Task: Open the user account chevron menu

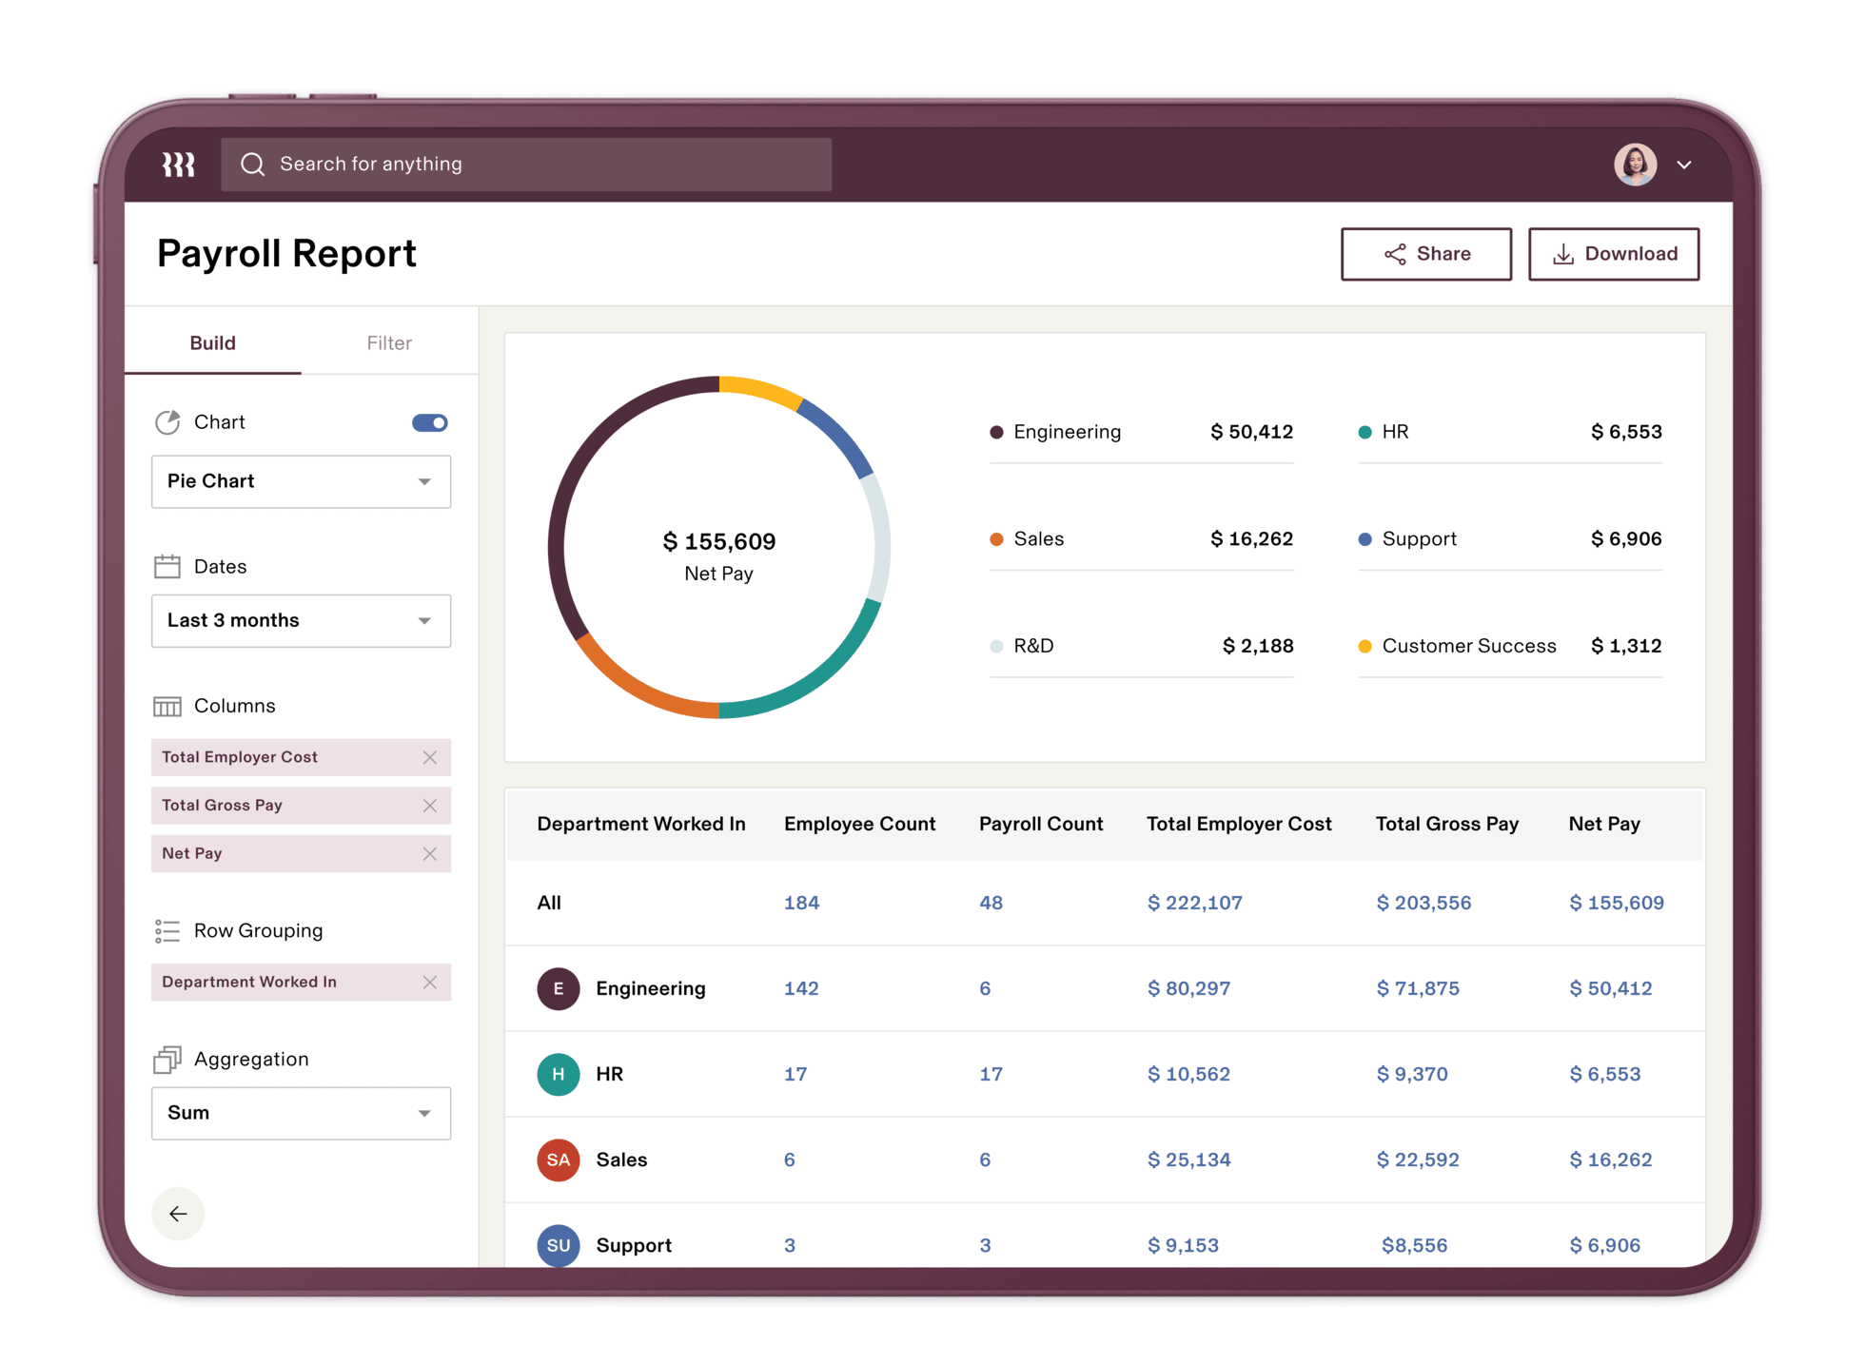Action: 1684,164
